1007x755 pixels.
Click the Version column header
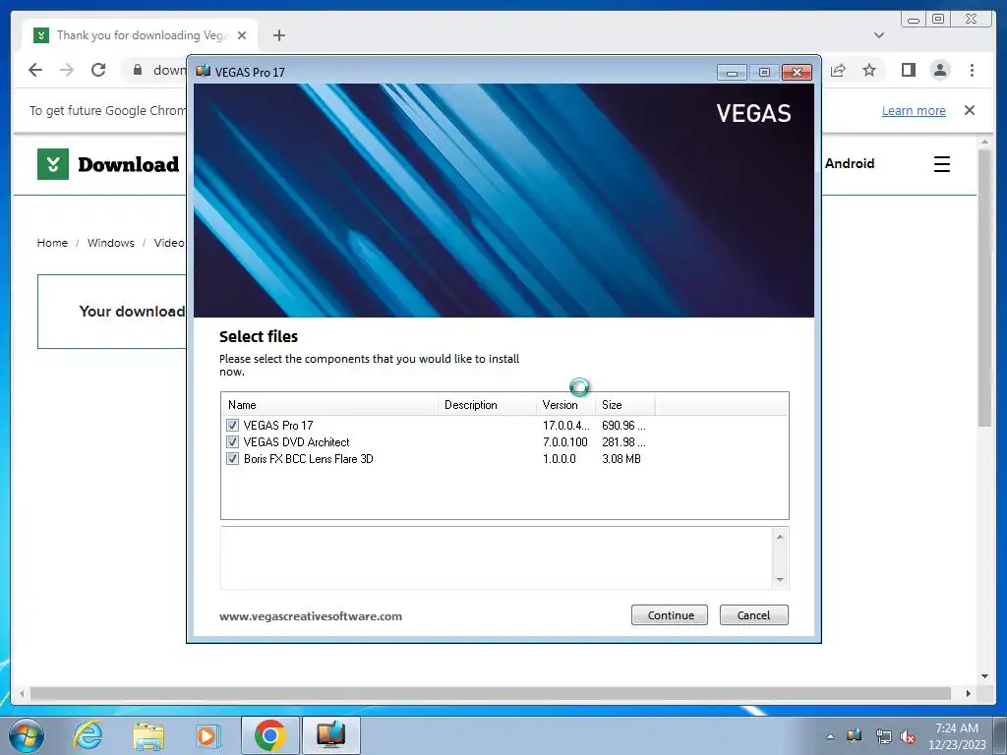point(565,404)
